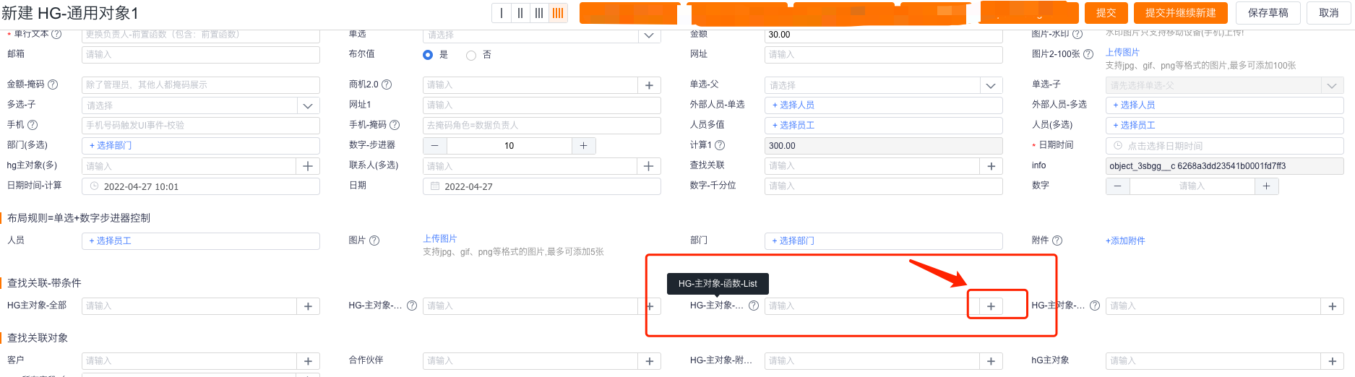Select 是 radio for 布尔值

(428, 55)
